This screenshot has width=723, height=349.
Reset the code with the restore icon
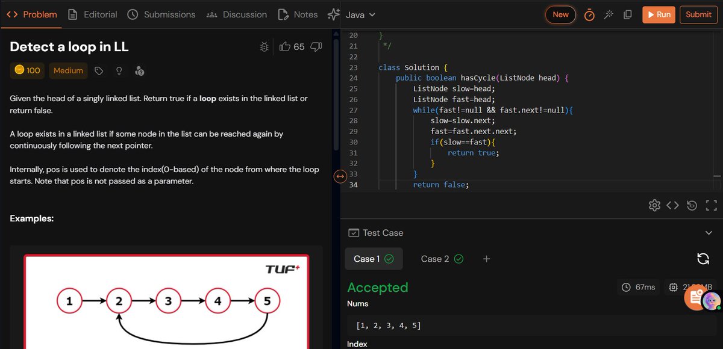pos(692,205)
